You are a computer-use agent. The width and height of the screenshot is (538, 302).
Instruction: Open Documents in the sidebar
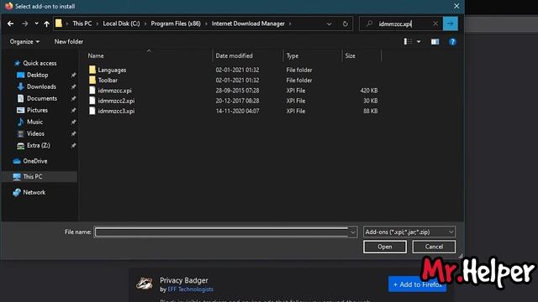(42, 98)
